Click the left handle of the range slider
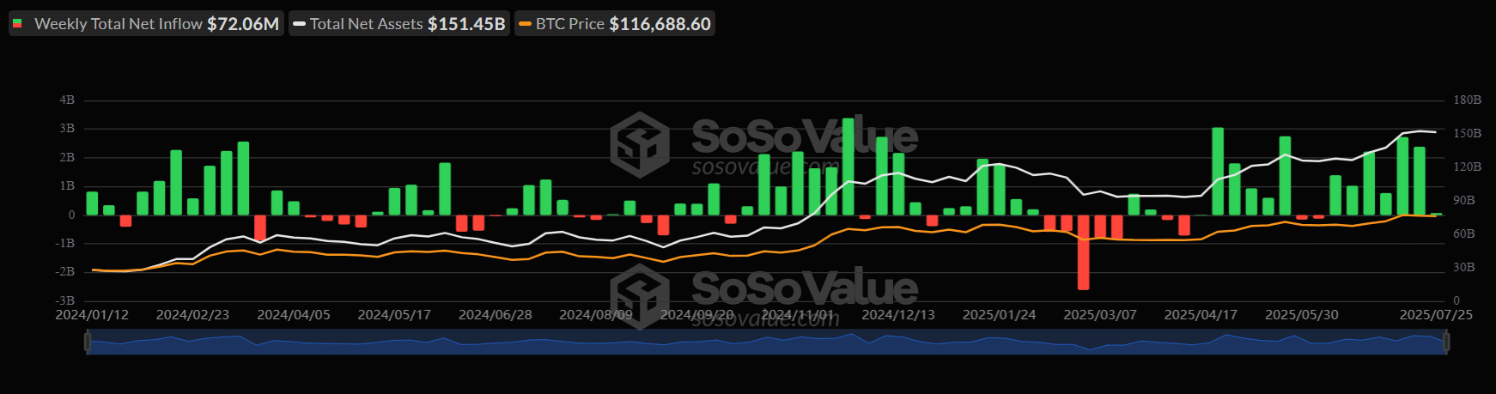Image resolution: width=1496 pixels, height=394 pixels. coord(88,342)
